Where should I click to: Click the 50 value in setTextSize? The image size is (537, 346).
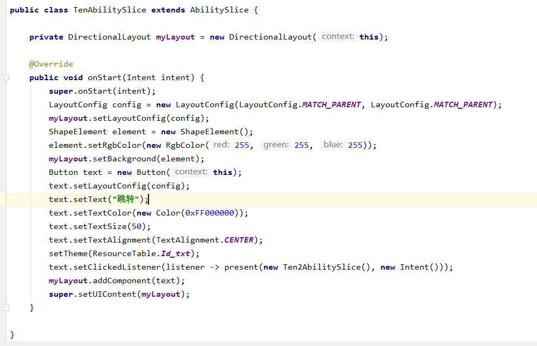click(137, 226)
